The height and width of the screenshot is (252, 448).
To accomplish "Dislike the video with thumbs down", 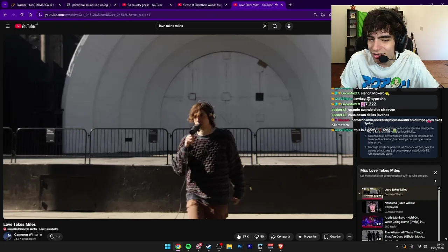I will pyautogui.click(x=259, y=237).
